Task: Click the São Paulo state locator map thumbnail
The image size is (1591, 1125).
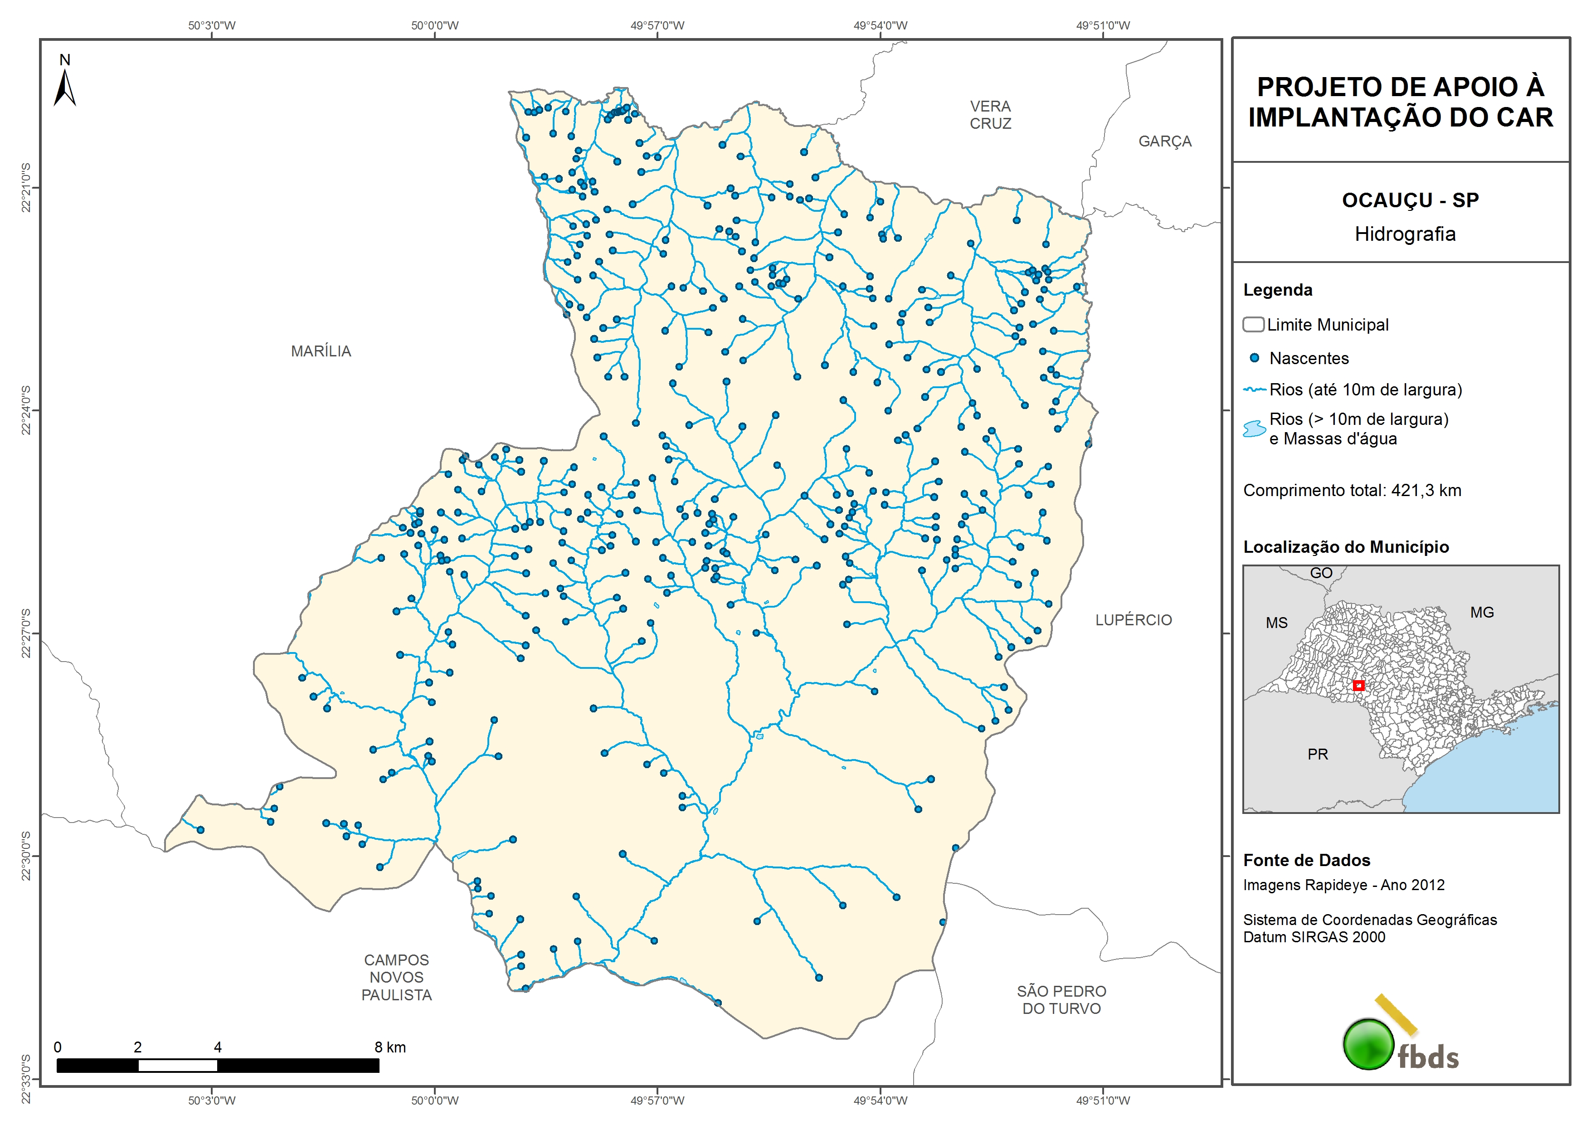Action: 1401,689
